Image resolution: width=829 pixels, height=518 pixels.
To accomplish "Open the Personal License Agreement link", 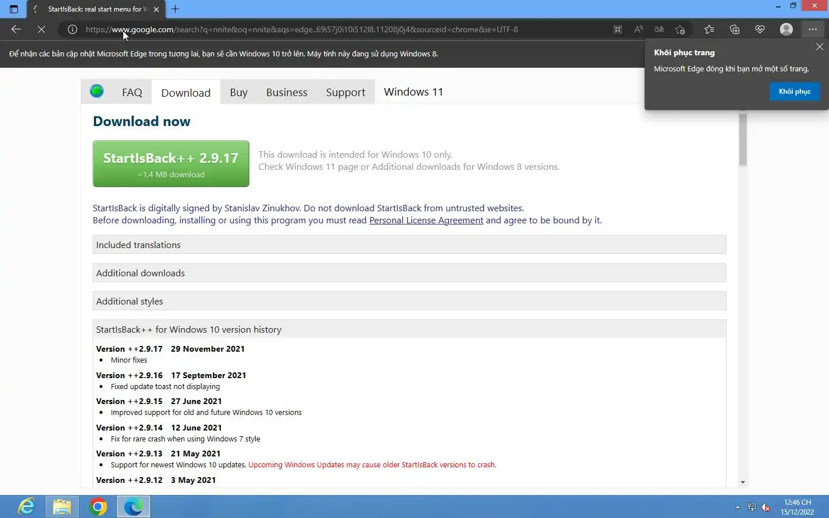I will (x=426, y=220).
